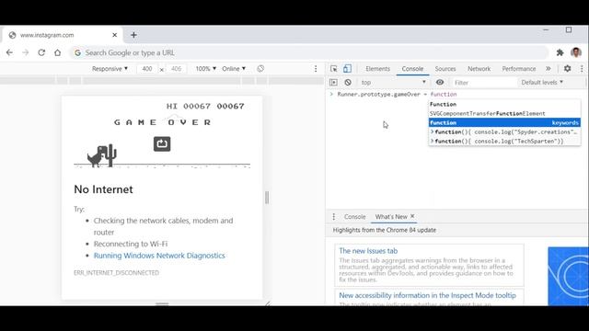Click the browser forward arrow

[25, 52]
